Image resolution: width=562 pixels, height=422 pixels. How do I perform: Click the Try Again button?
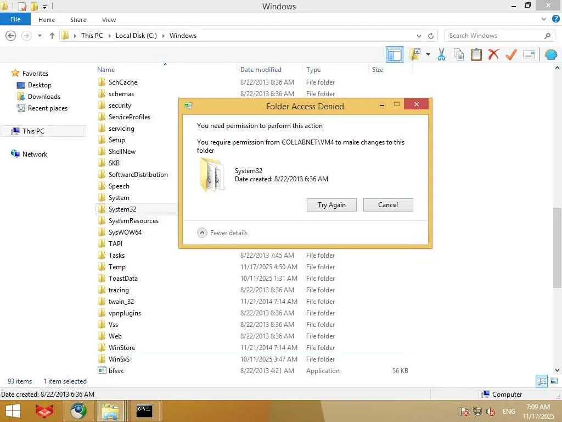pyautogui.click(x=331, y=205)
